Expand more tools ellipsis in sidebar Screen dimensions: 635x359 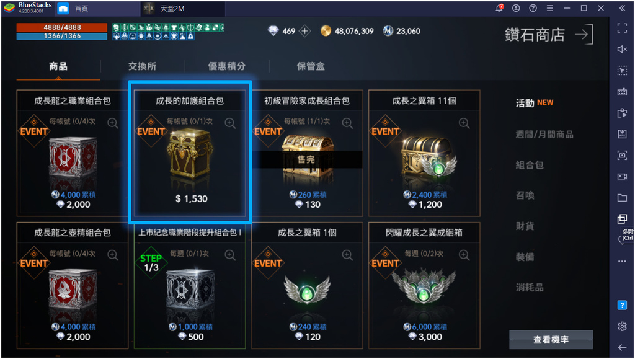point(622,262)
